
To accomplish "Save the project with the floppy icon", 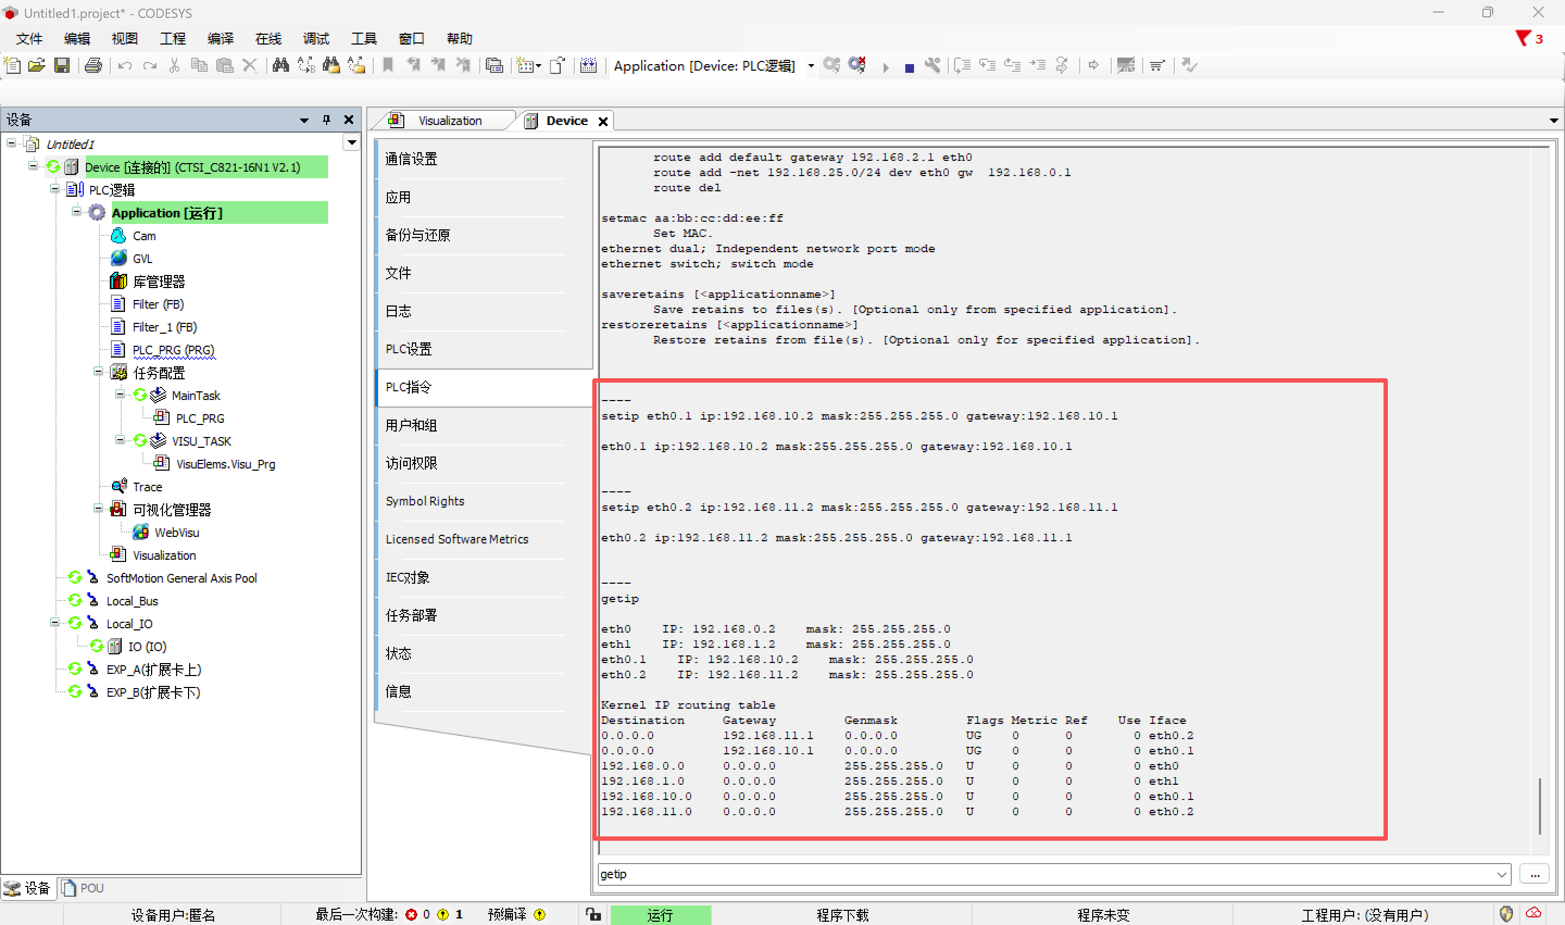I will pyautogui.click(x=62, y=65).
